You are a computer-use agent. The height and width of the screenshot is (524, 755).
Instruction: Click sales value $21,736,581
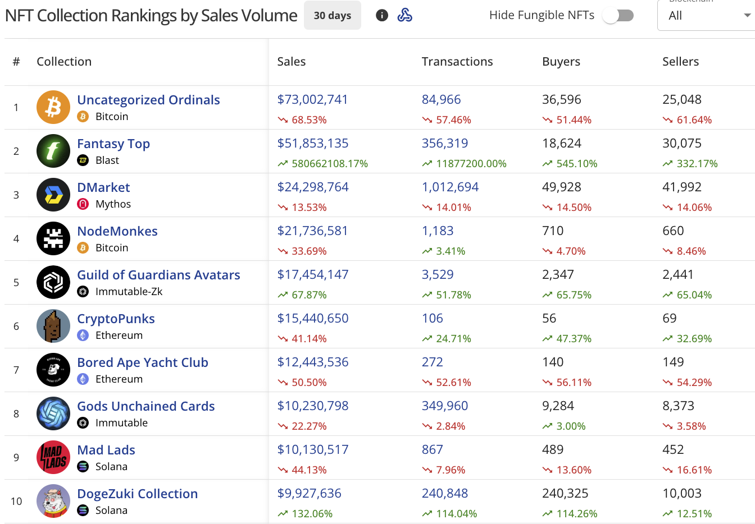(313, 231)
